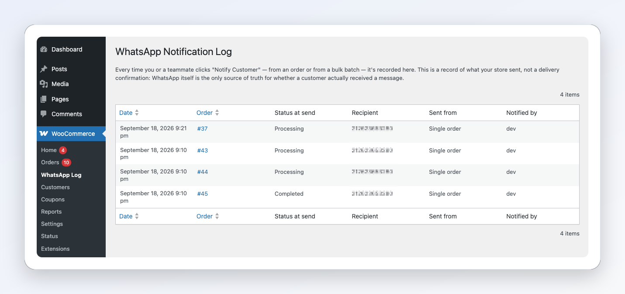Click the Comments speech bubble icon

[x=44, y=114]
